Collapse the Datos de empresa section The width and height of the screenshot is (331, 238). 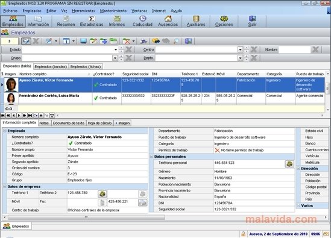point(5,187)
